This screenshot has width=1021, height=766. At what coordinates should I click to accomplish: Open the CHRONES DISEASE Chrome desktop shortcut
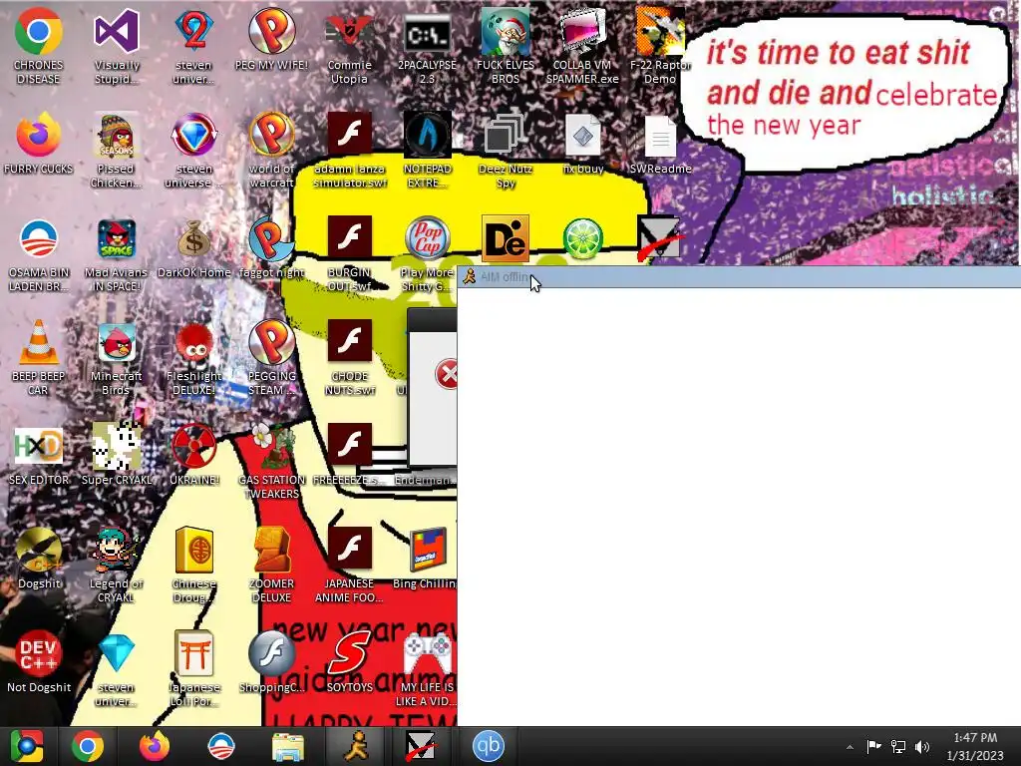pyautogui.click(x=39, y=31)
